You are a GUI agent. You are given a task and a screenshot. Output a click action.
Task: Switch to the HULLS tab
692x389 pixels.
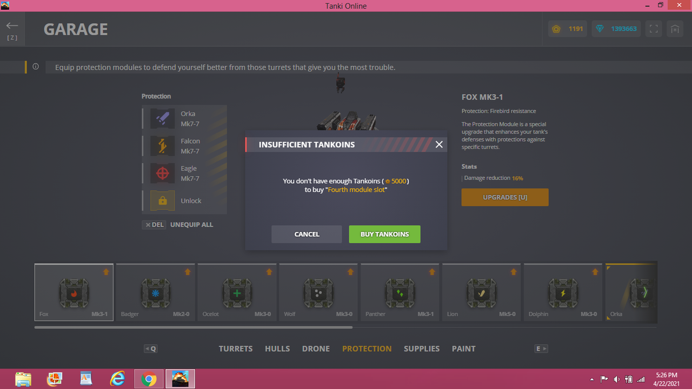pyautogui.click(x=277, y=348)
